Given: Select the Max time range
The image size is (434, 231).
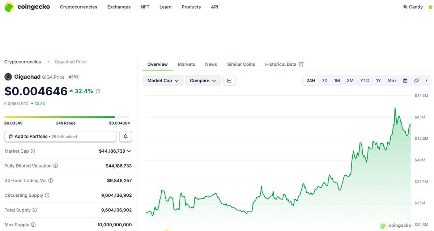Looking at the screenshot, I should pos(392,80).
